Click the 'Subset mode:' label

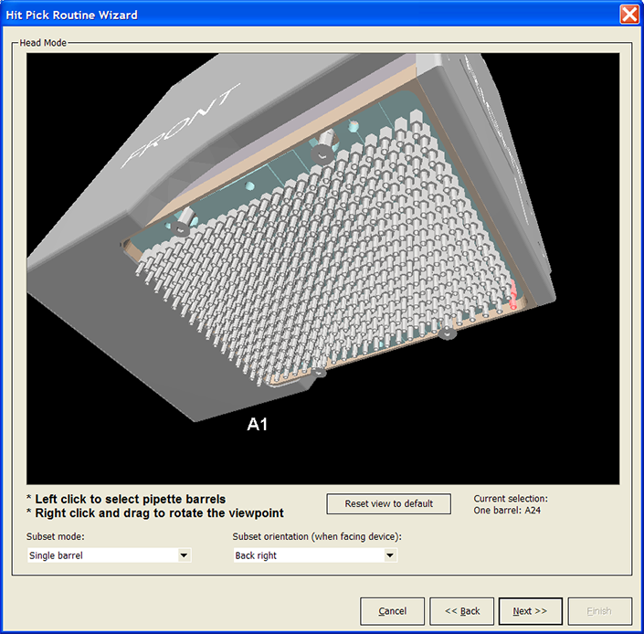pyautogui.click(x=56, y=536)
